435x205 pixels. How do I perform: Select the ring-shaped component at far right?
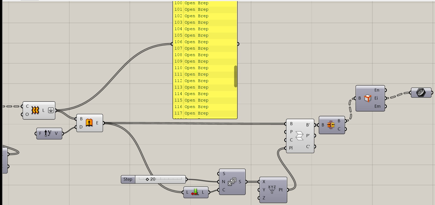[x=421, y=93]
